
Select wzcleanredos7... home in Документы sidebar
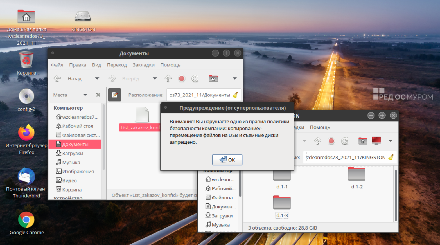[x=77, y=117]
